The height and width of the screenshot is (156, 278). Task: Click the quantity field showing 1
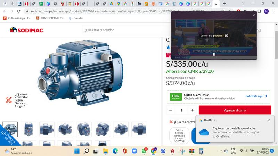[181, 110]
